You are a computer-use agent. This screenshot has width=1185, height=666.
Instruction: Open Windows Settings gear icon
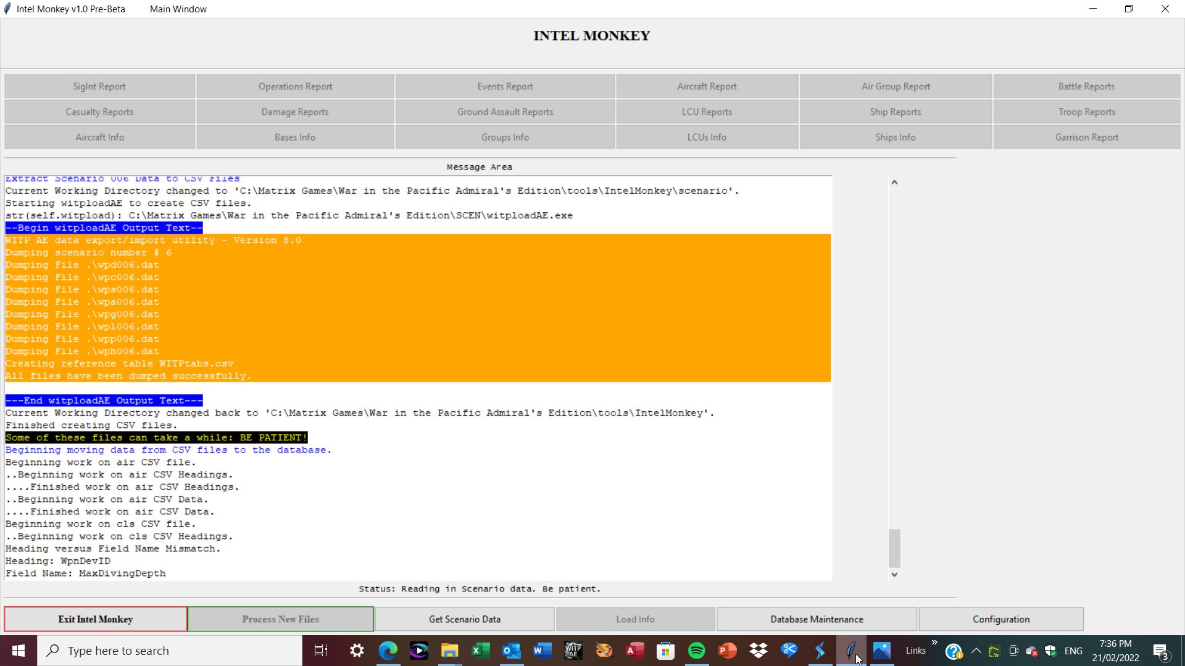point(357,651)
